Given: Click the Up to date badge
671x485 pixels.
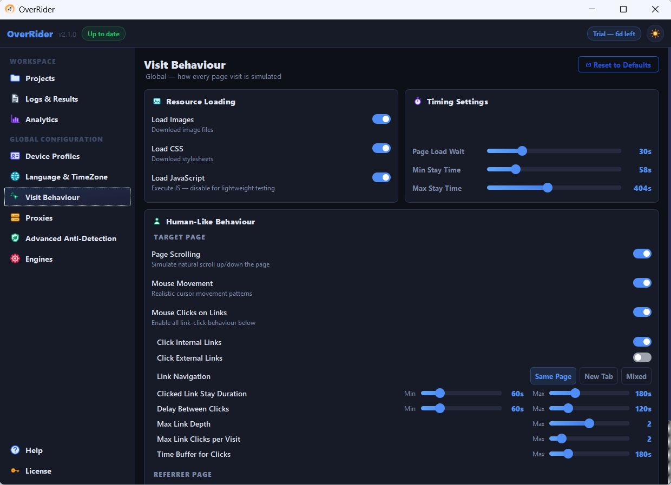Looking at the screenshot, I should pos(103,34).
